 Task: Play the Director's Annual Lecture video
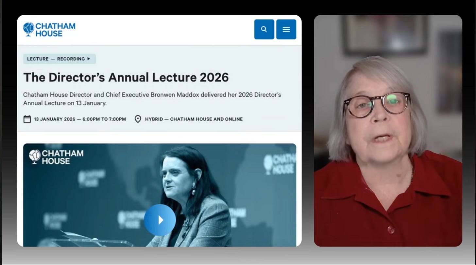pos(160,220)
